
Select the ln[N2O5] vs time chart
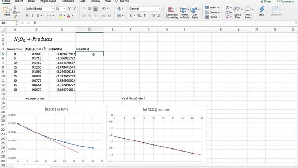click(156, 134)
